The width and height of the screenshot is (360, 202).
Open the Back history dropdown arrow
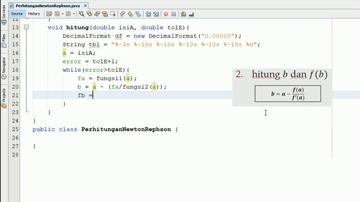(62, 14)
